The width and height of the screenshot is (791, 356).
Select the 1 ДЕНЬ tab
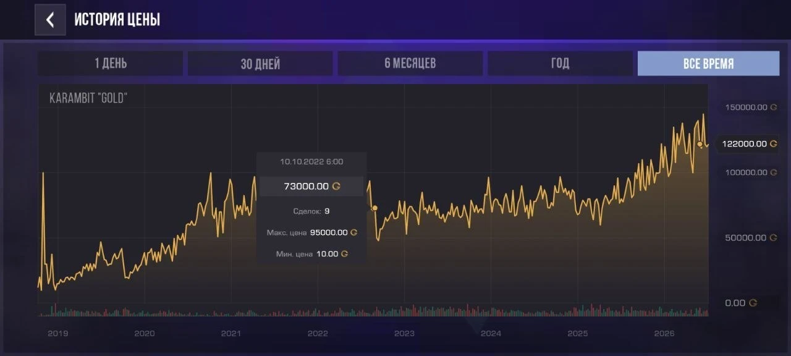pos(111,63)
